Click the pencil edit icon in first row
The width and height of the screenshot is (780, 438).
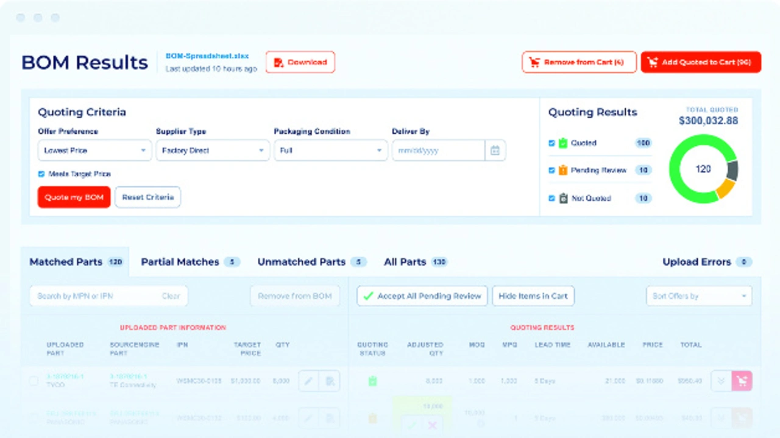point(308,381)
